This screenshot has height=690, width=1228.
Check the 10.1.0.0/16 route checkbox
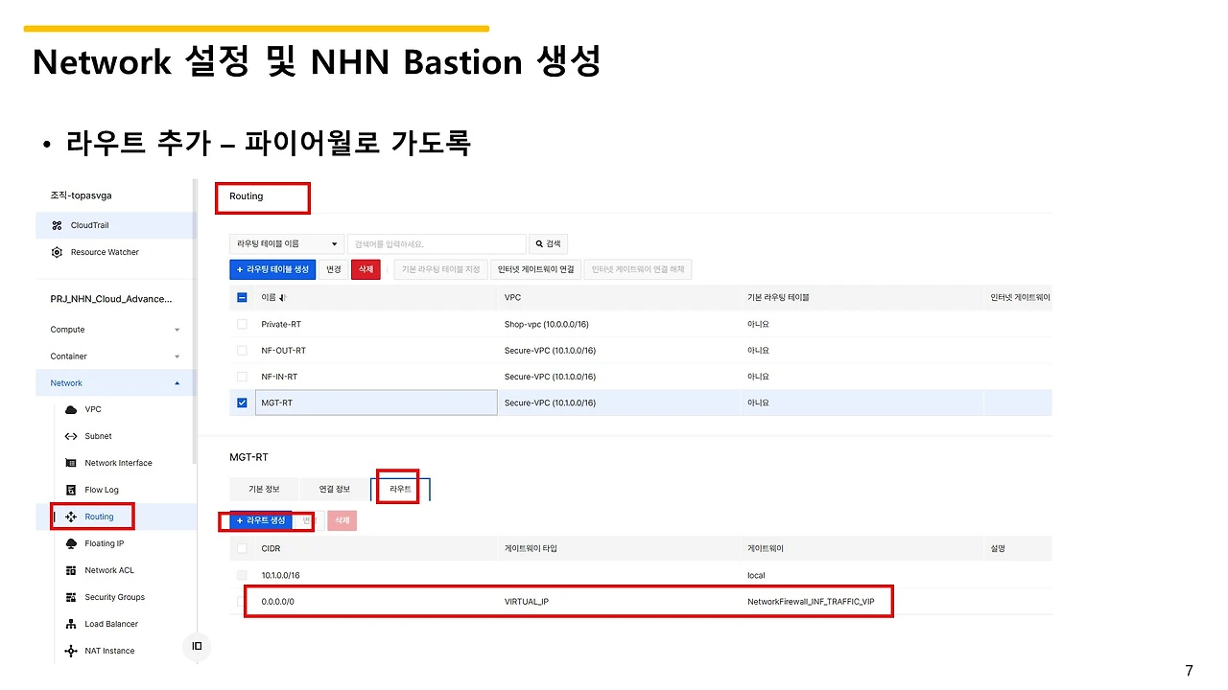[x=242, y=575]
